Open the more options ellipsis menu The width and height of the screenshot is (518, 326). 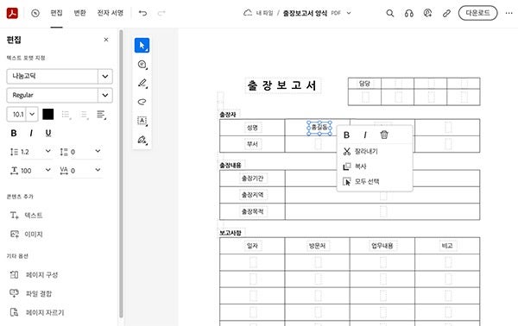coord(509,13)
